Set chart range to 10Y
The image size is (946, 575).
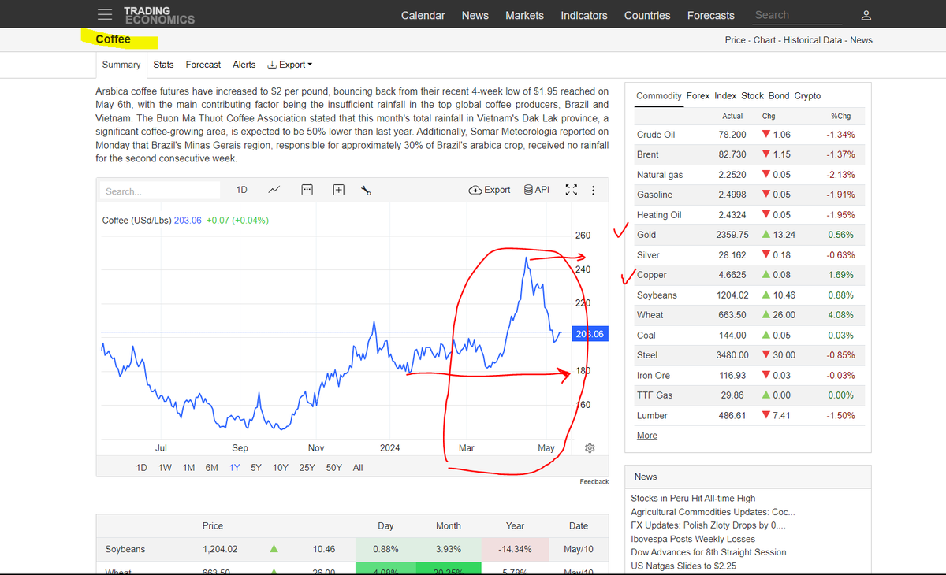tap(281, 467)
